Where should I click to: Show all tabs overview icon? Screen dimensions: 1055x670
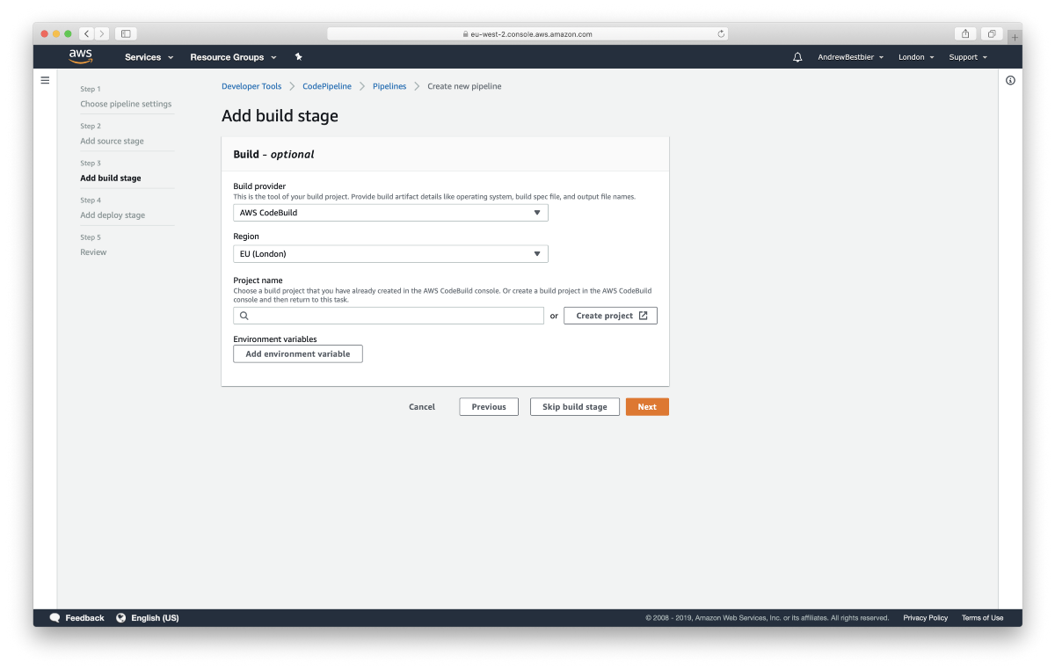pos(991,33)
